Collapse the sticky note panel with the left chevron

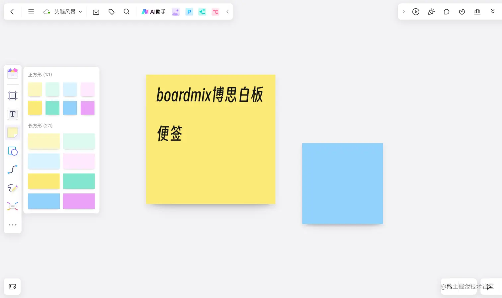(227, 12)
